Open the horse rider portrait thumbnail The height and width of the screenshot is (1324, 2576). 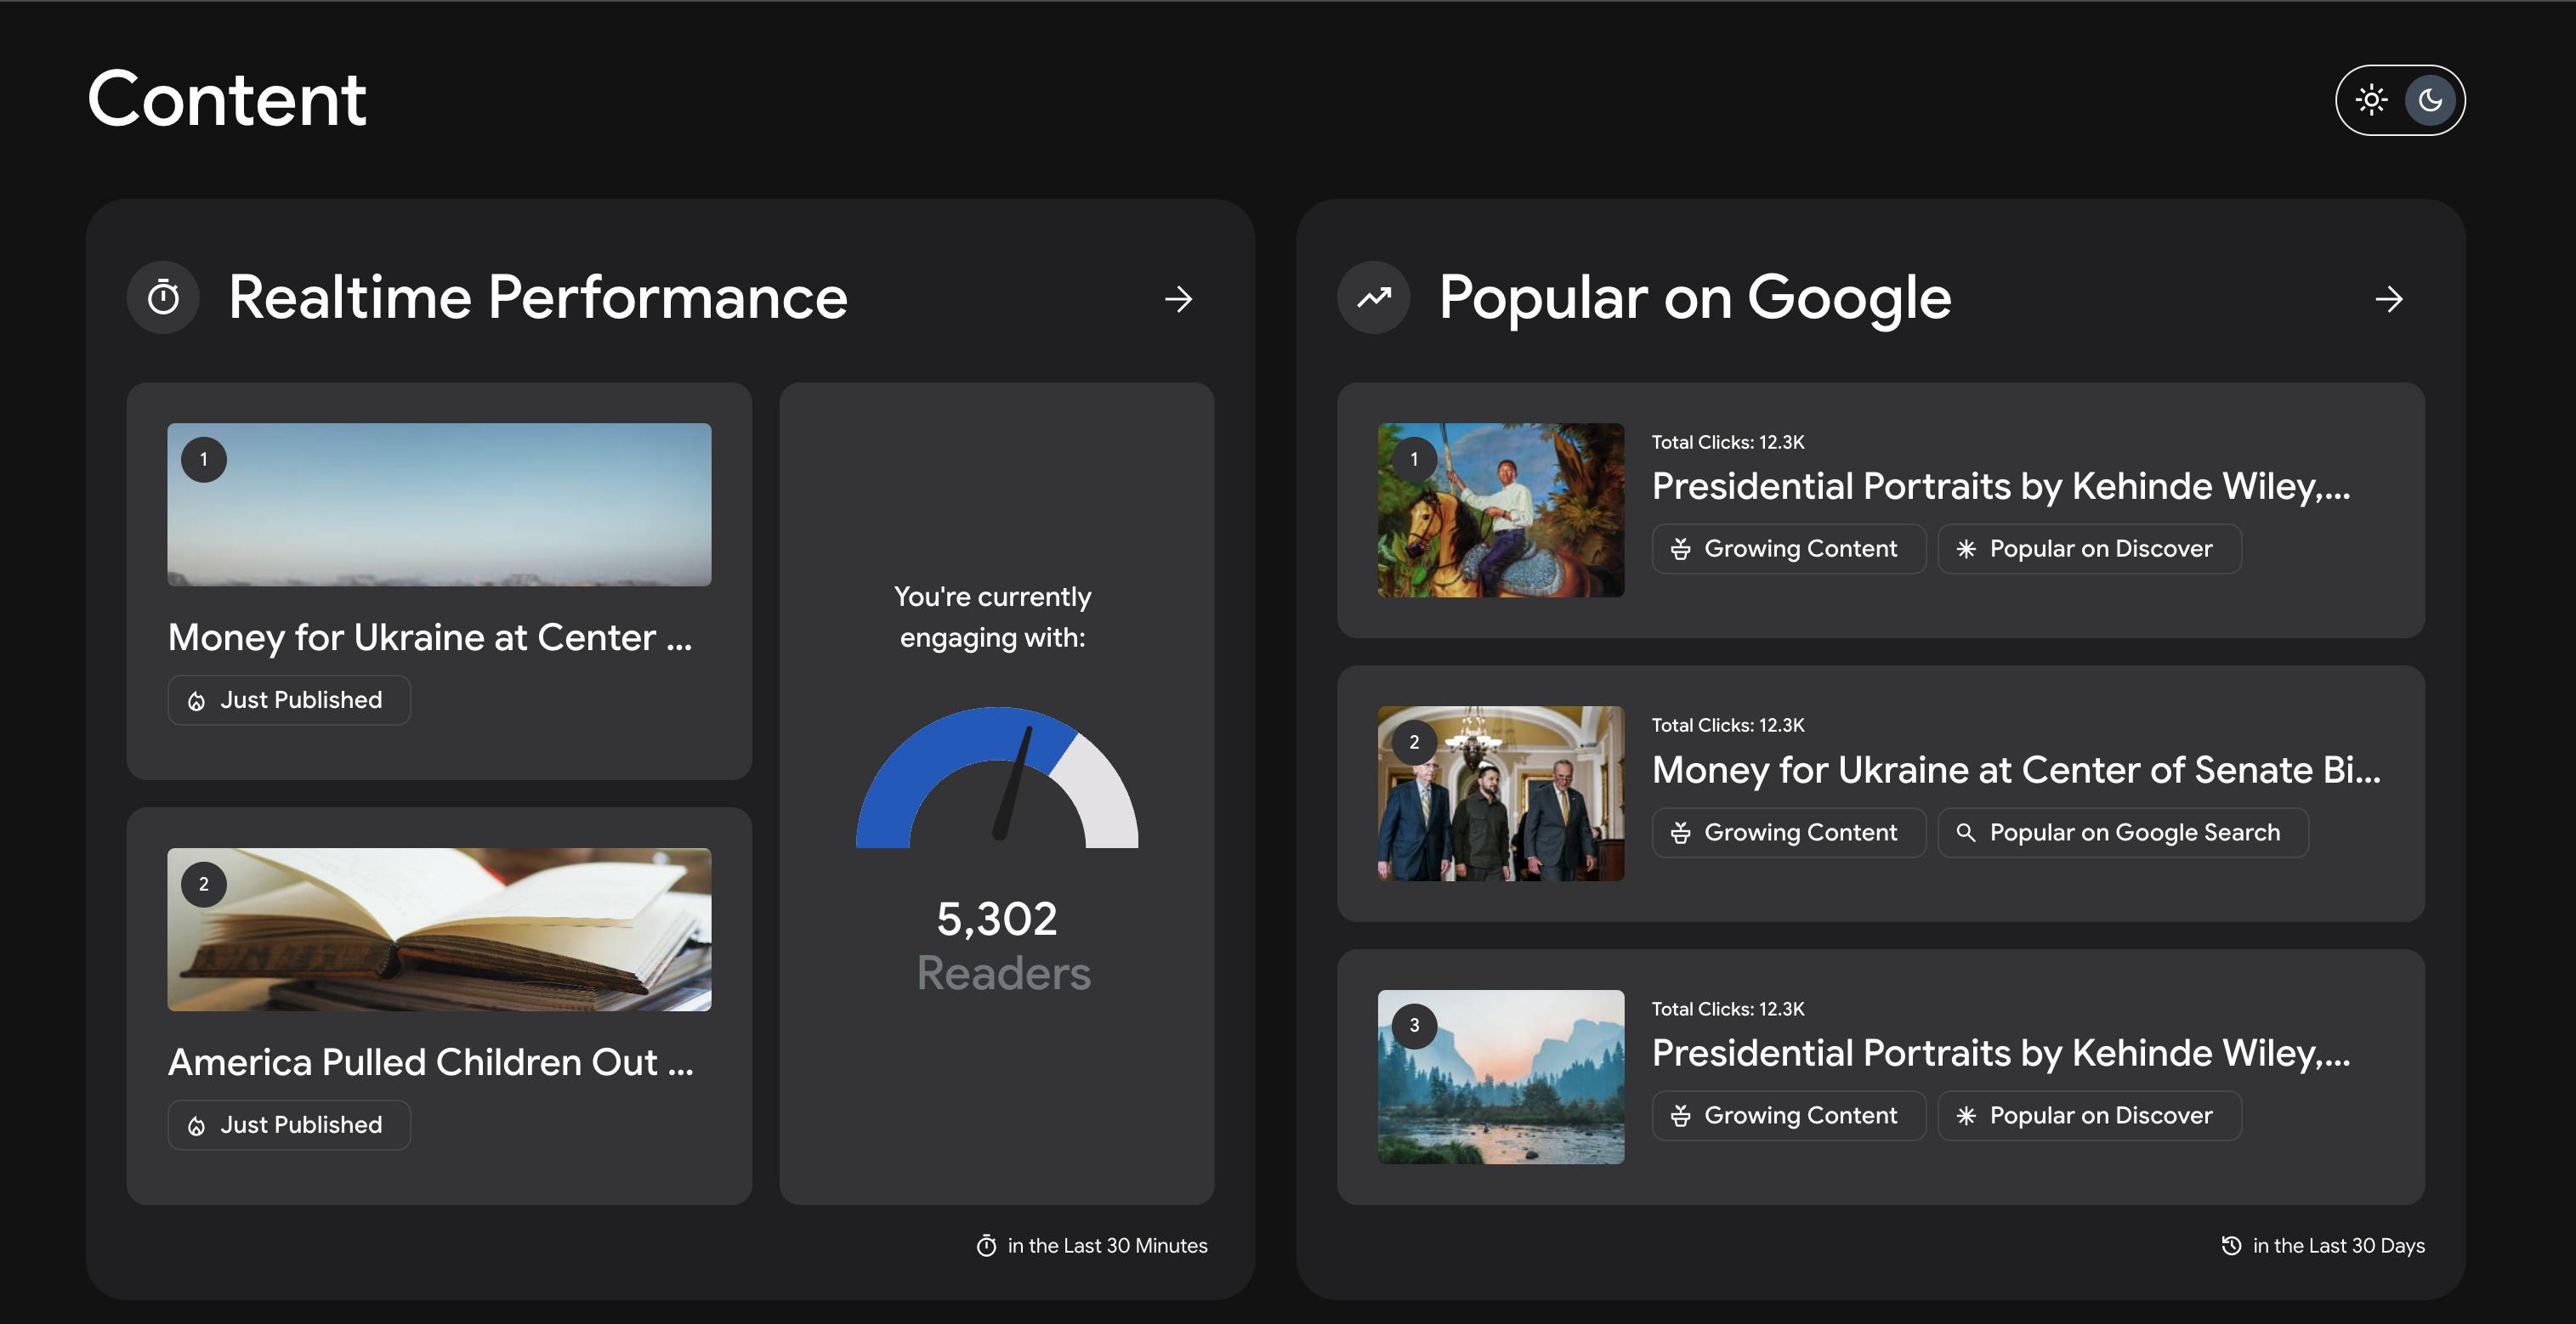(1501, 511)
